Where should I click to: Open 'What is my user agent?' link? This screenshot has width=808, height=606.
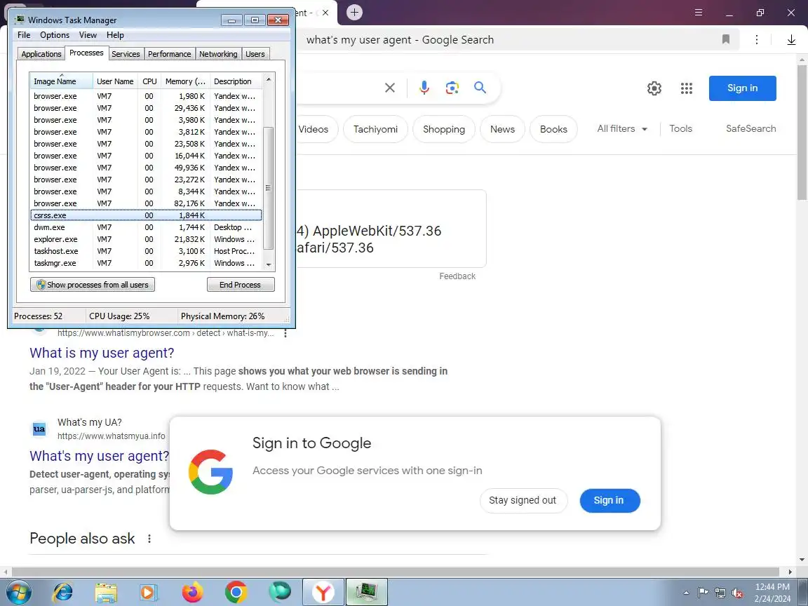(102, 353)
